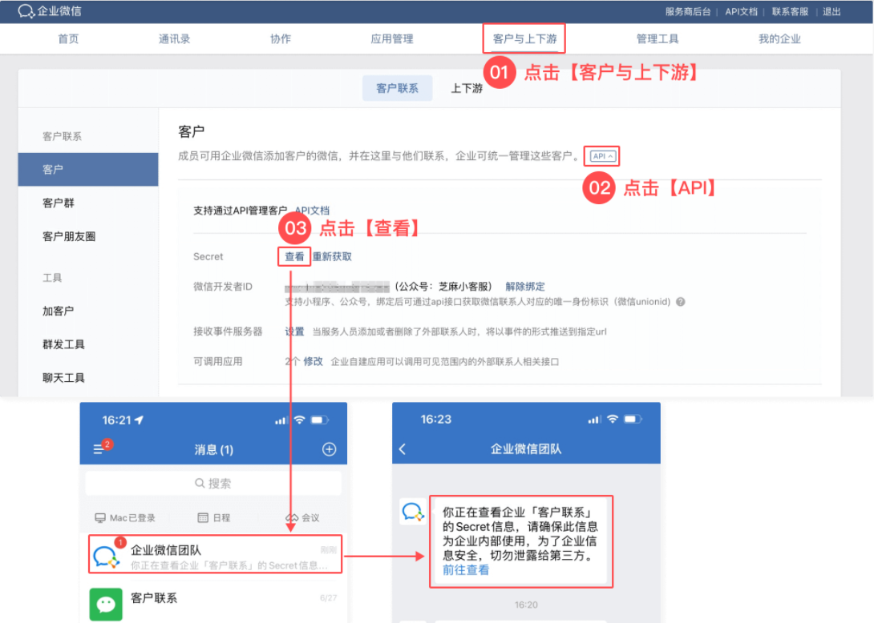Viewport: 874px width, 623px height.
Task: Switch to the 协作 tab
Action: [281, 39]
